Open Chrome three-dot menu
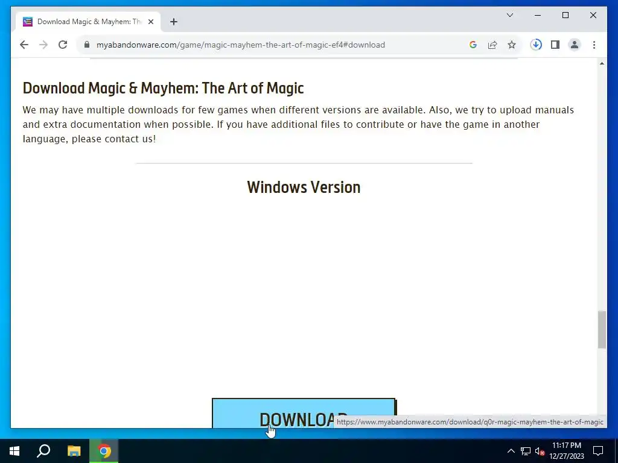 click(594, 45)
